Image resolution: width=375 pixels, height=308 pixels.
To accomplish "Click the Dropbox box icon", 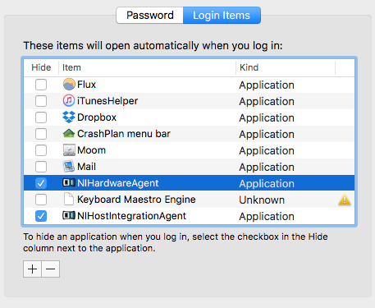I will click(x=69, y=117).
